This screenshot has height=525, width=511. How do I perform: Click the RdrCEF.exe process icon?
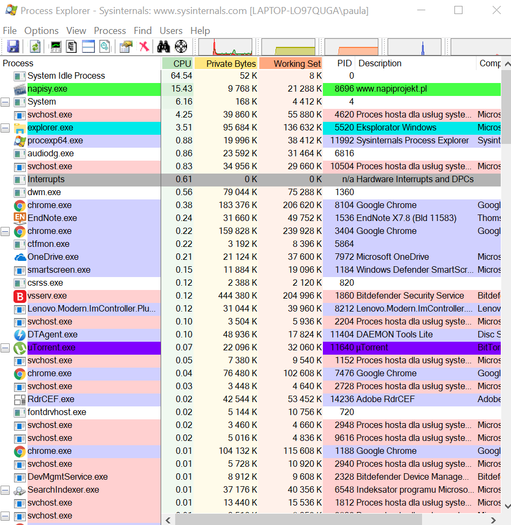[20, 399]
